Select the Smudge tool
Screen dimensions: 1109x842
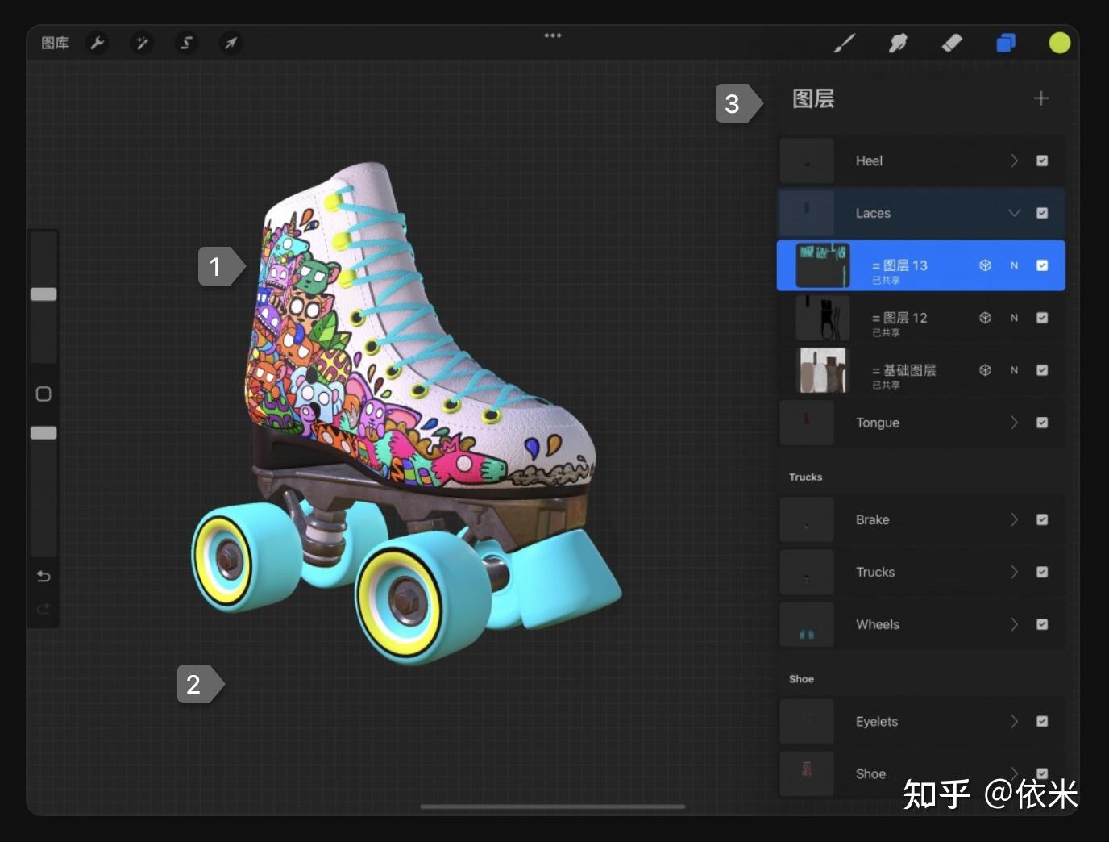coord(898,43)
